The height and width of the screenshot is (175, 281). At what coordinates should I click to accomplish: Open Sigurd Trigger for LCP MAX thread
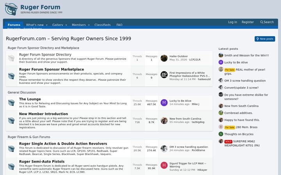(x=188, y=165)
